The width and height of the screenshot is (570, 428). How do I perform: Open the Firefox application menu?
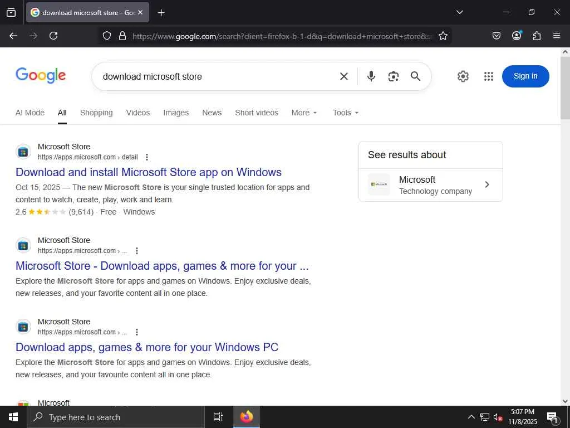(x=557, y=36)
